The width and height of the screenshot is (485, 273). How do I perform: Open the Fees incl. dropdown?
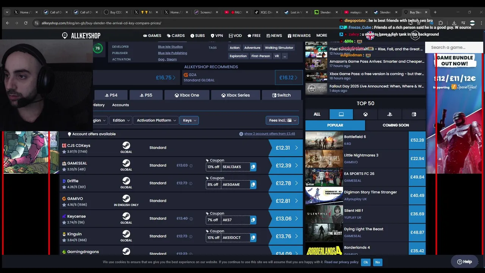[282, 120]
